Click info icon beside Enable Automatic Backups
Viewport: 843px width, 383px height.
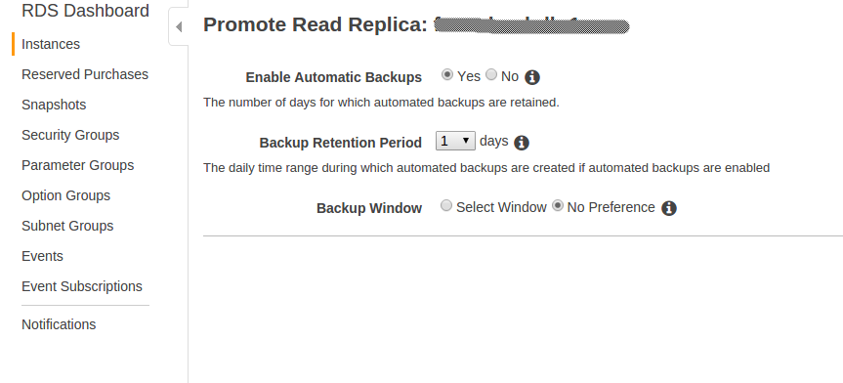click(531, 77)
